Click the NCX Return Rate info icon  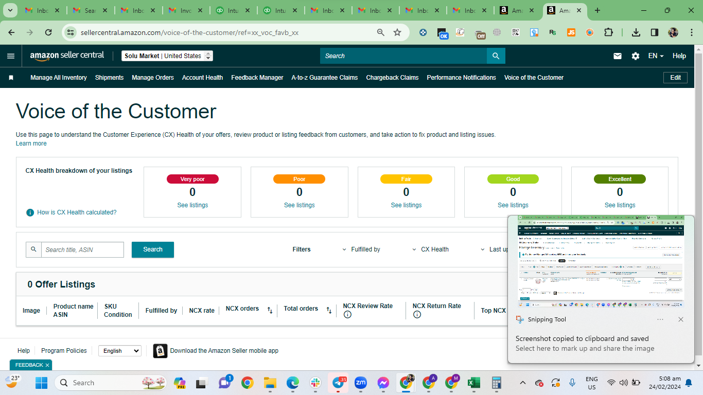(417, 315)
